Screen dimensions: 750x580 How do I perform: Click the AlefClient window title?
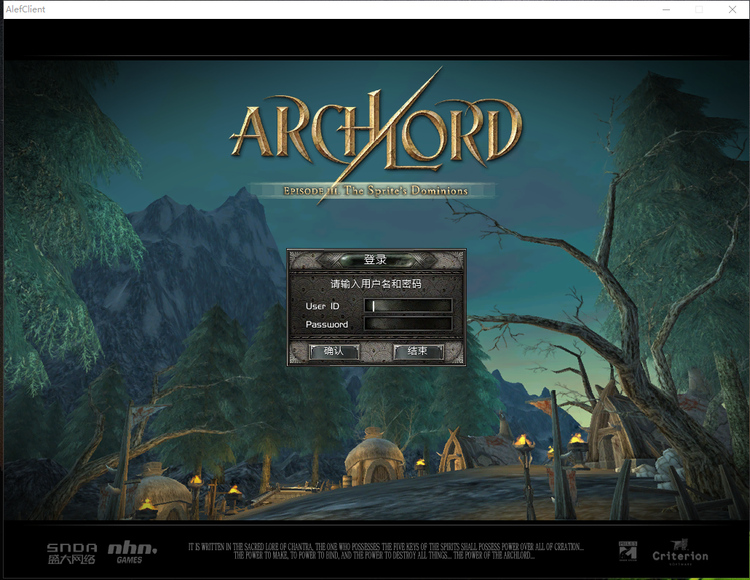25,9
